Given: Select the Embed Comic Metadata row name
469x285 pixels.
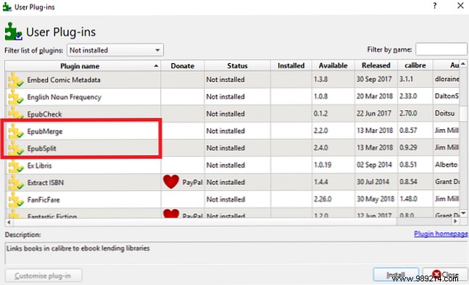Looking at the screenshot, I should (64, 80).
